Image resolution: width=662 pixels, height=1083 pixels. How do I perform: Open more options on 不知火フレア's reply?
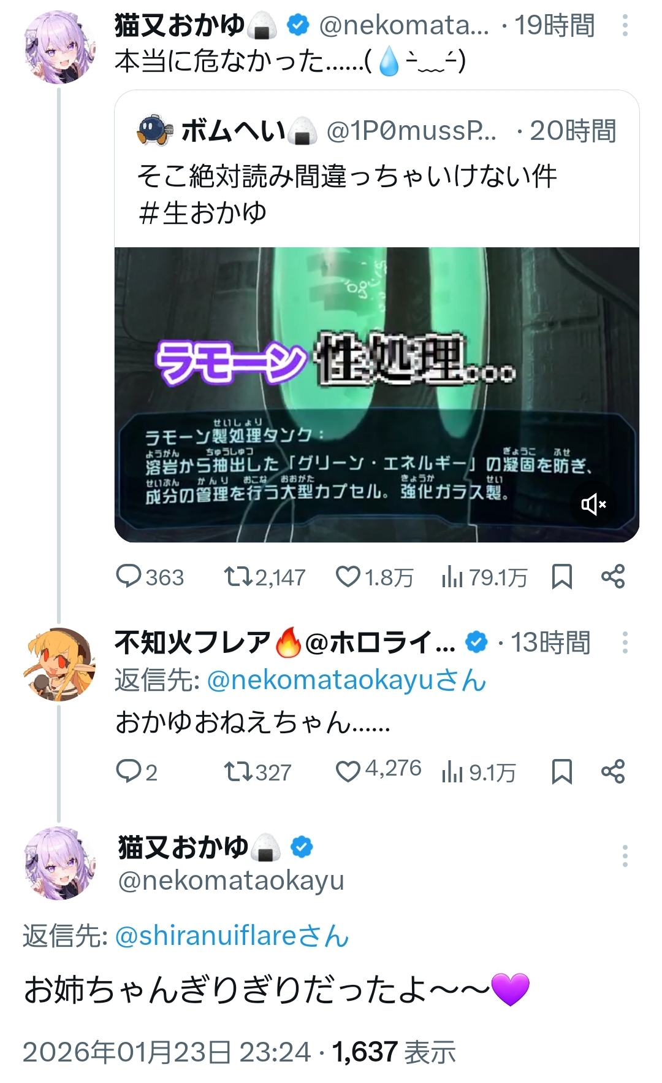tap(625, 642)
